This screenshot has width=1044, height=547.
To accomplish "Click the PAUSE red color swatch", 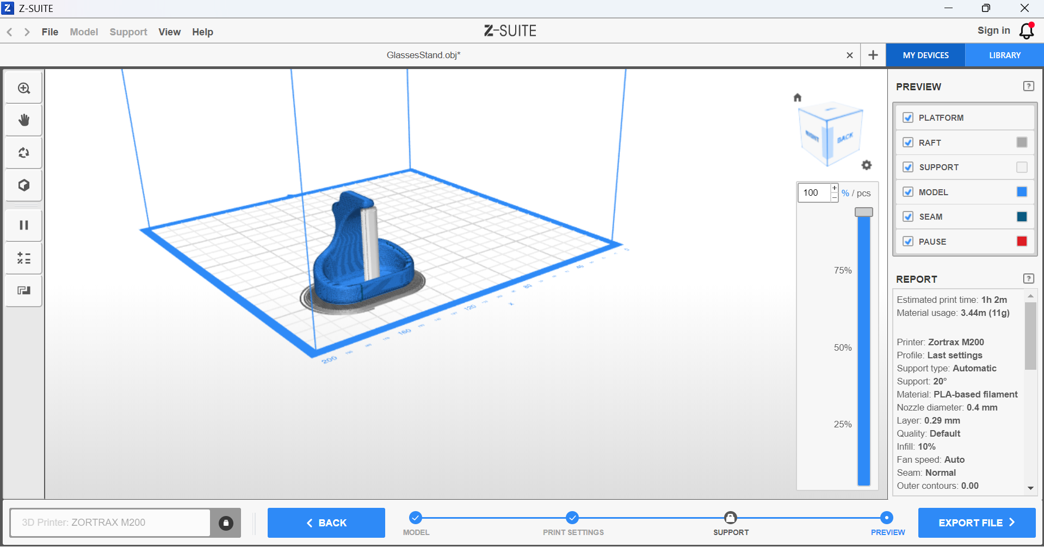I will [x=1022, y=241].
